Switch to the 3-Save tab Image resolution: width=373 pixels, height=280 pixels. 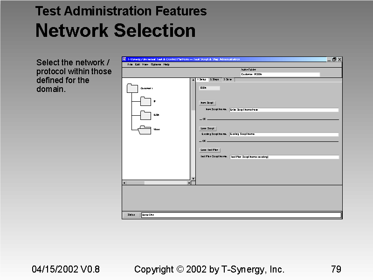click(x=228, y=79)
